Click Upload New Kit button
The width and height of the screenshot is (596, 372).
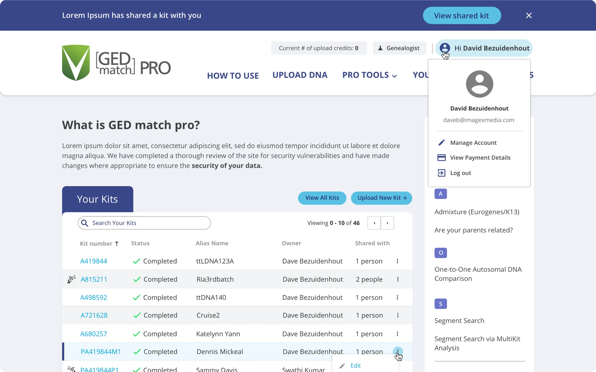pos(382,198)
